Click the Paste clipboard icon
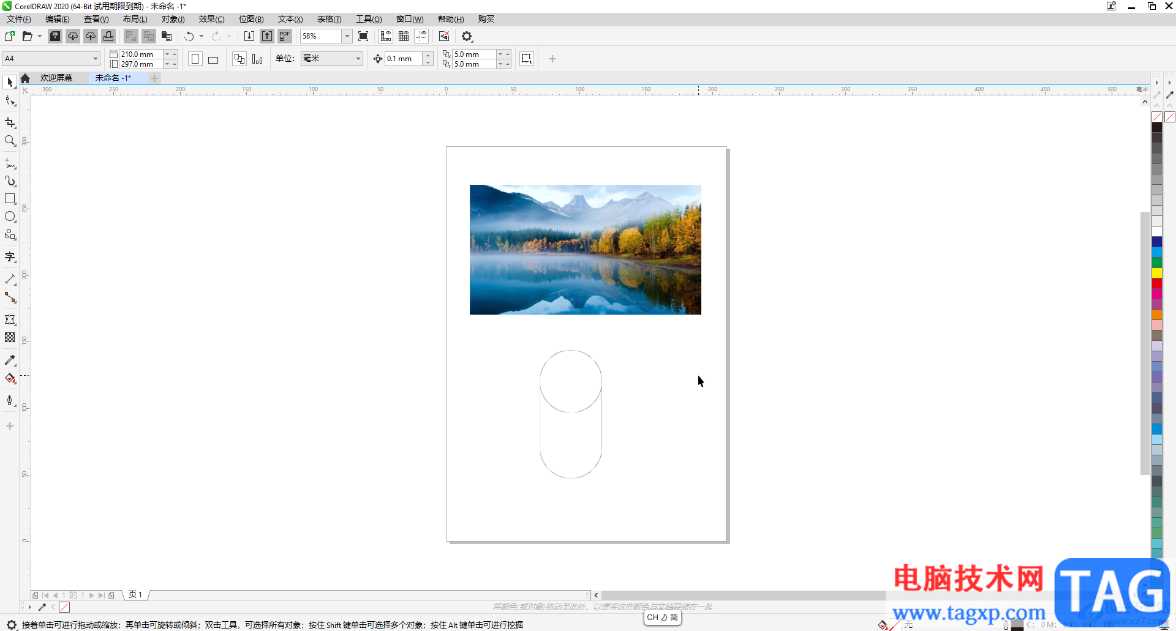Screen dimensions: 1176x631 point(167,36)
